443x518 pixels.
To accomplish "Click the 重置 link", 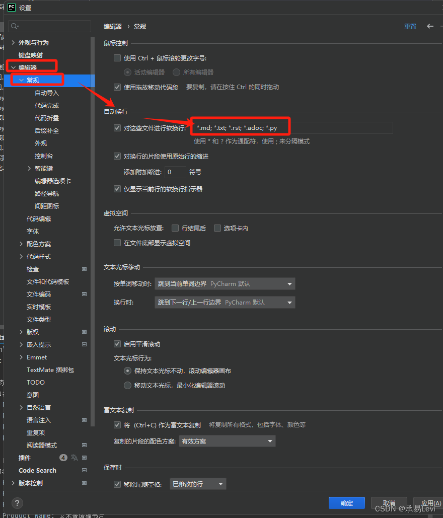I will click(410, 26).
